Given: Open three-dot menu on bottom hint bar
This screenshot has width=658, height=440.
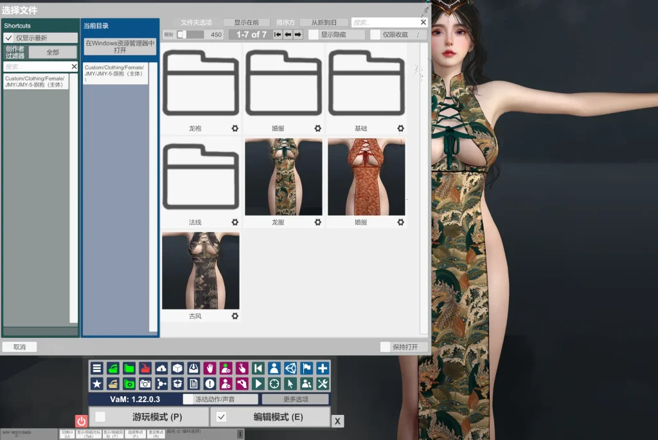Looking at the screenshot, I should [x=240, y=434].
